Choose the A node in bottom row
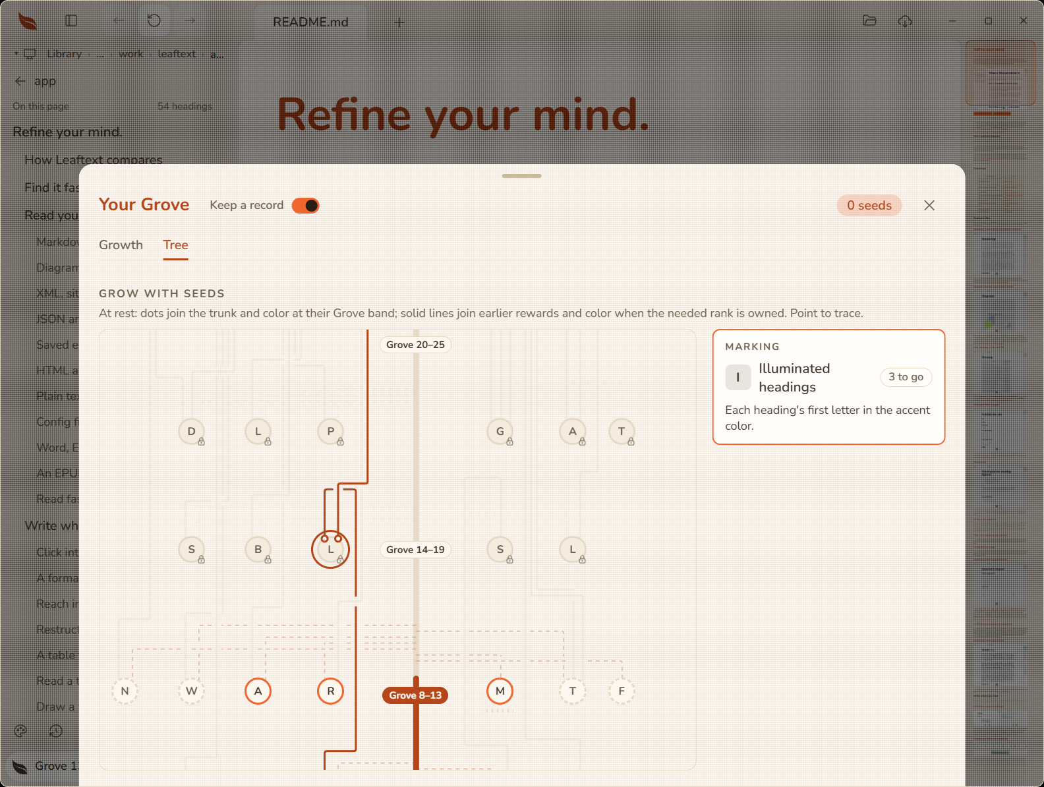 point(258,691)
